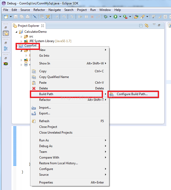
Task: Open Project Explorer View Menu triangle
Action: tap(154, 24)
